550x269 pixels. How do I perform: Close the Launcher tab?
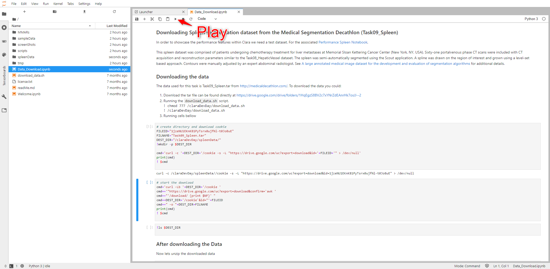(x=183, y=12)
